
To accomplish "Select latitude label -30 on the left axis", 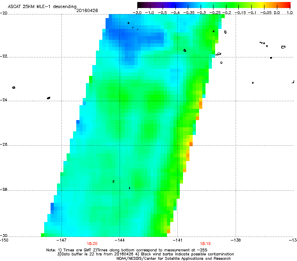I will pos(4,236).
